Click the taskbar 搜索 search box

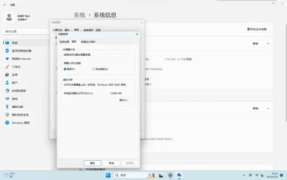135,175
